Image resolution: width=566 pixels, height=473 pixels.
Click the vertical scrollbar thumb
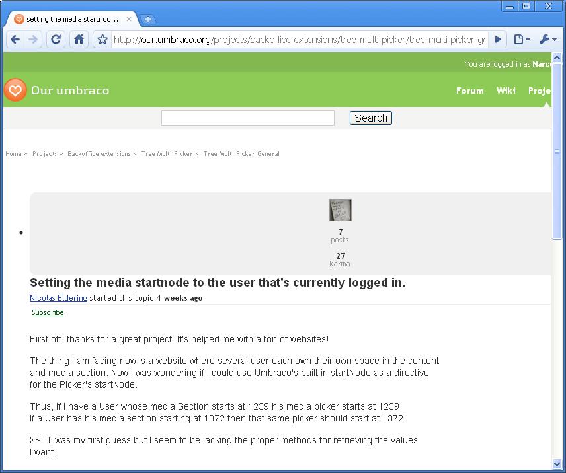point(557,151)
